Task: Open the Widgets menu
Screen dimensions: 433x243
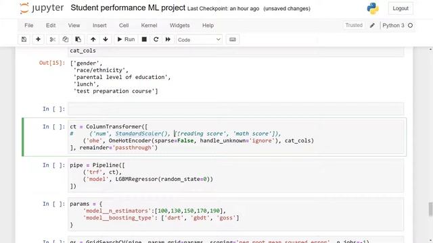Action: pyautogui.click(x=179, y=26)
